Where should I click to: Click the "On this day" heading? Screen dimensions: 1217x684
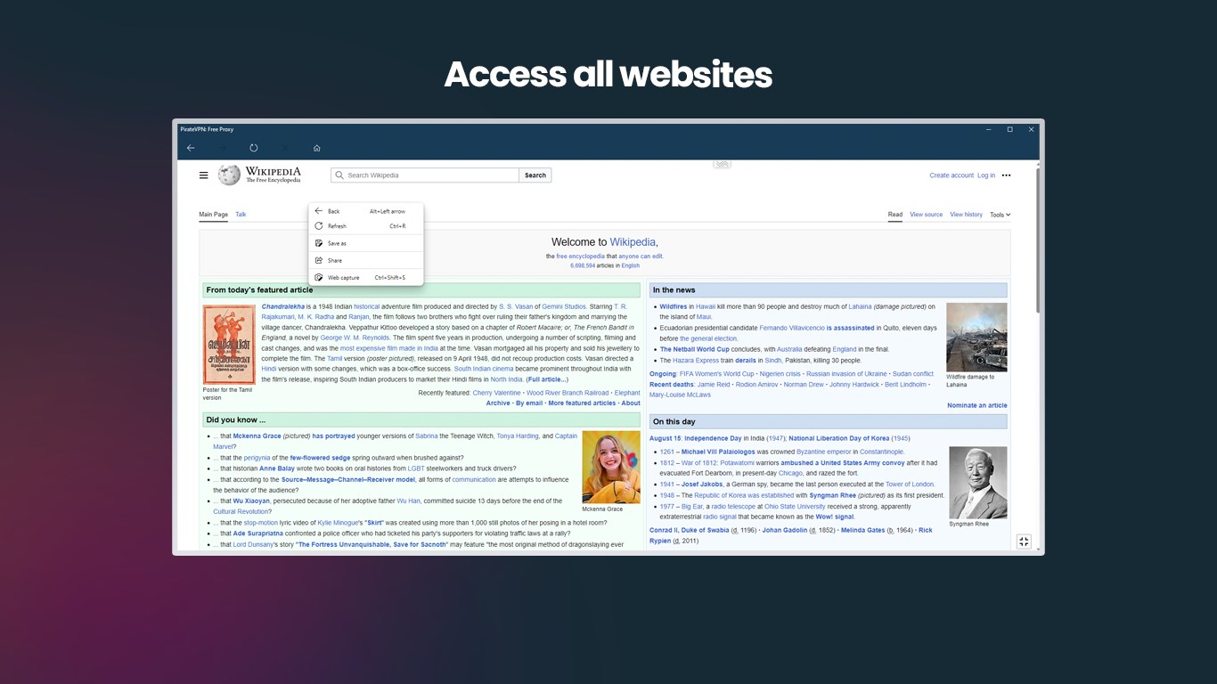674,422
